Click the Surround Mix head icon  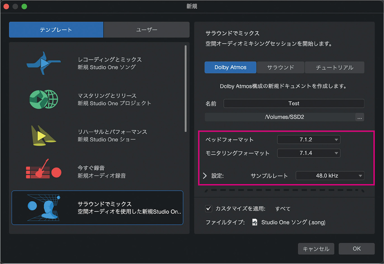pos(44,208)
